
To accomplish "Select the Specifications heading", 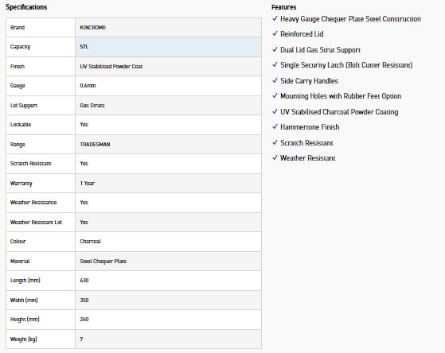I will pos(26,7).
